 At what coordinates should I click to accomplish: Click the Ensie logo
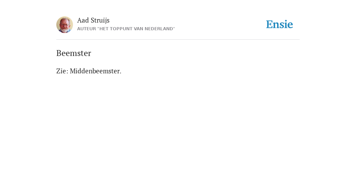point(280,24)
